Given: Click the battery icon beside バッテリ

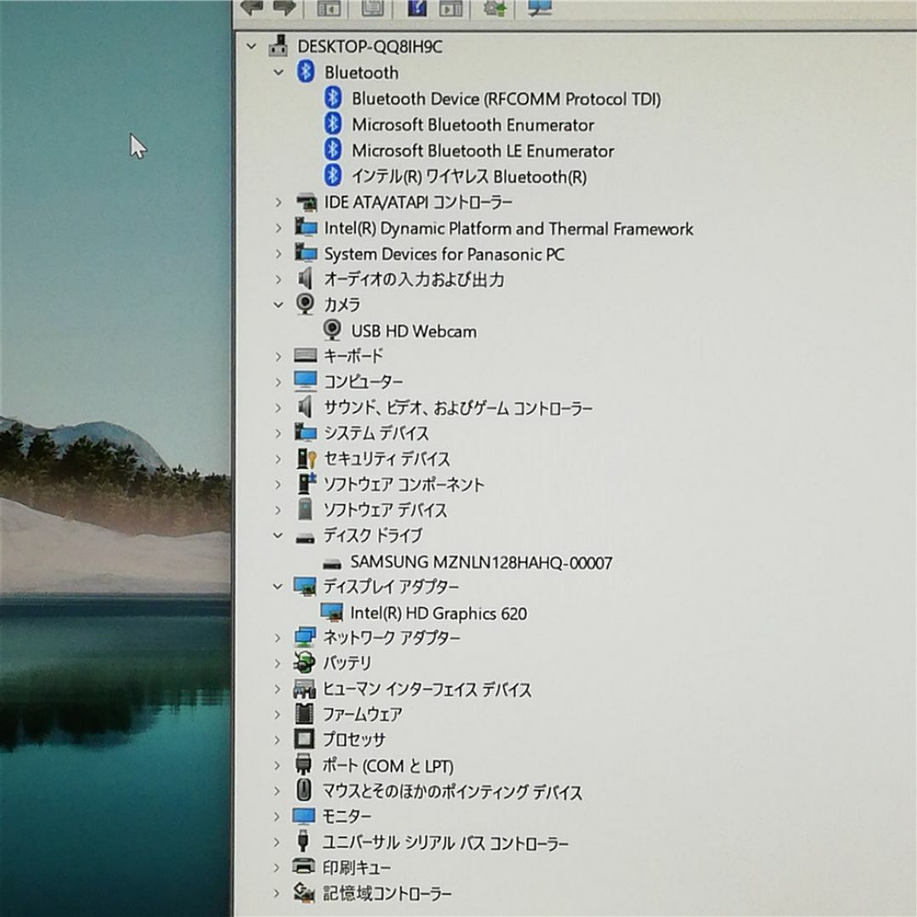Looking at the screenshot, I should 305,662.
